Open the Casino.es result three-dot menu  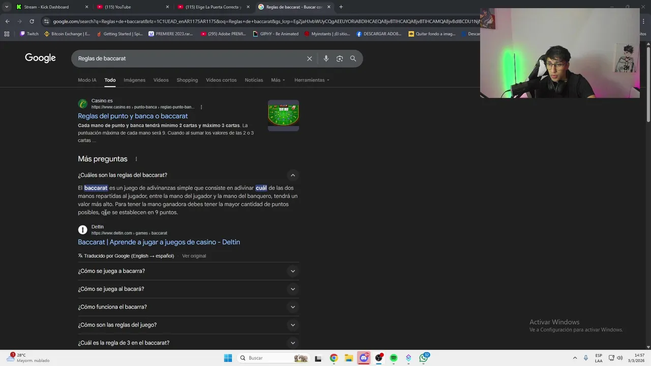201,107
